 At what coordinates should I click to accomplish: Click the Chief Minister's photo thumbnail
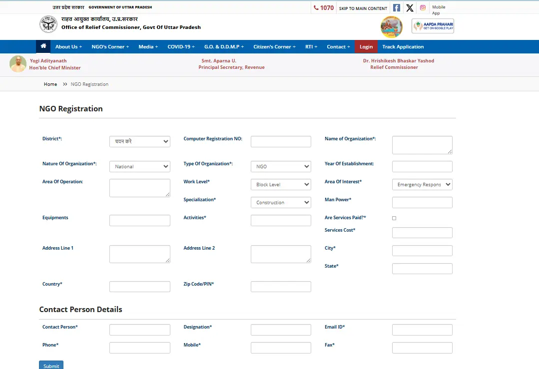18,64
